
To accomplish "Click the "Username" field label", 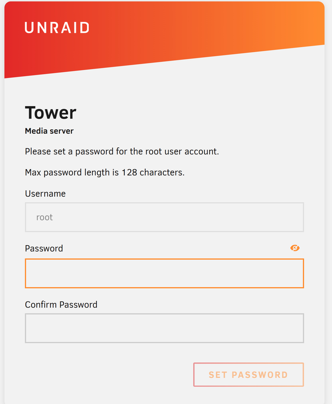I will (45, 193).
